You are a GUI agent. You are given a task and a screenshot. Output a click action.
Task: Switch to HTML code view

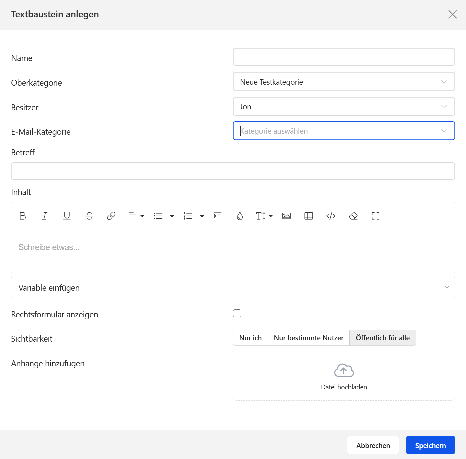[331, 216]
